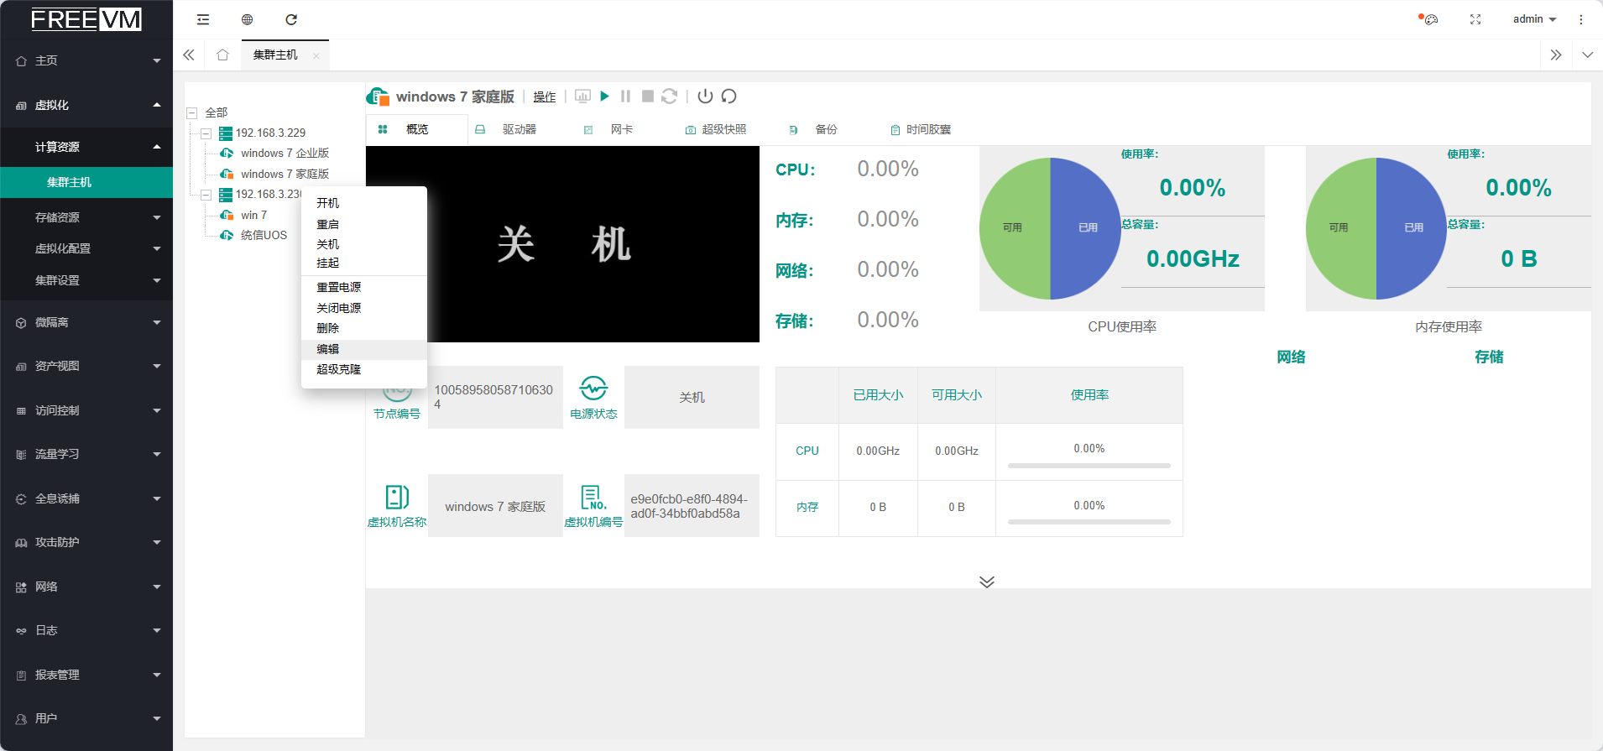Select 统信UOS VM in tree
Screen dimensions: 1603x751
coord(264,235)
